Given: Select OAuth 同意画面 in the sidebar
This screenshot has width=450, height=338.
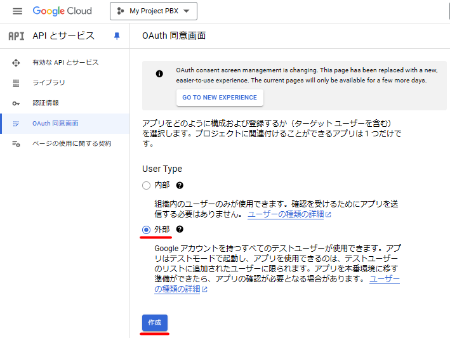Looking at the screenshot, I should coord(65,124).
